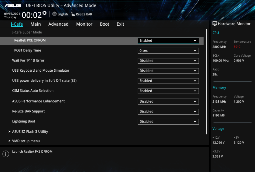
Task: Click the Voltage section heading
Action: 218,129
